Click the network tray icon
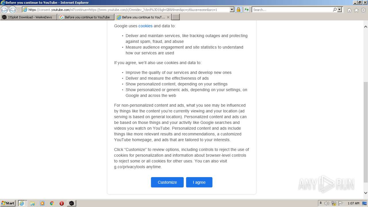 click(x=334, y=203)
